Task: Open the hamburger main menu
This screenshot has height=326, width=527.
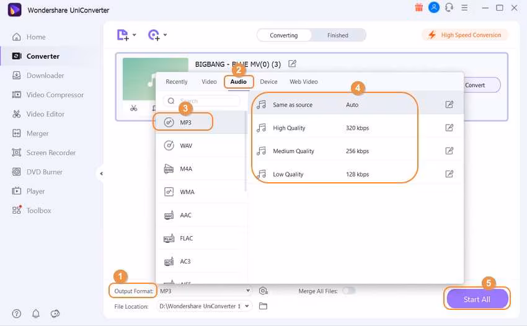Action: point(464,7)
